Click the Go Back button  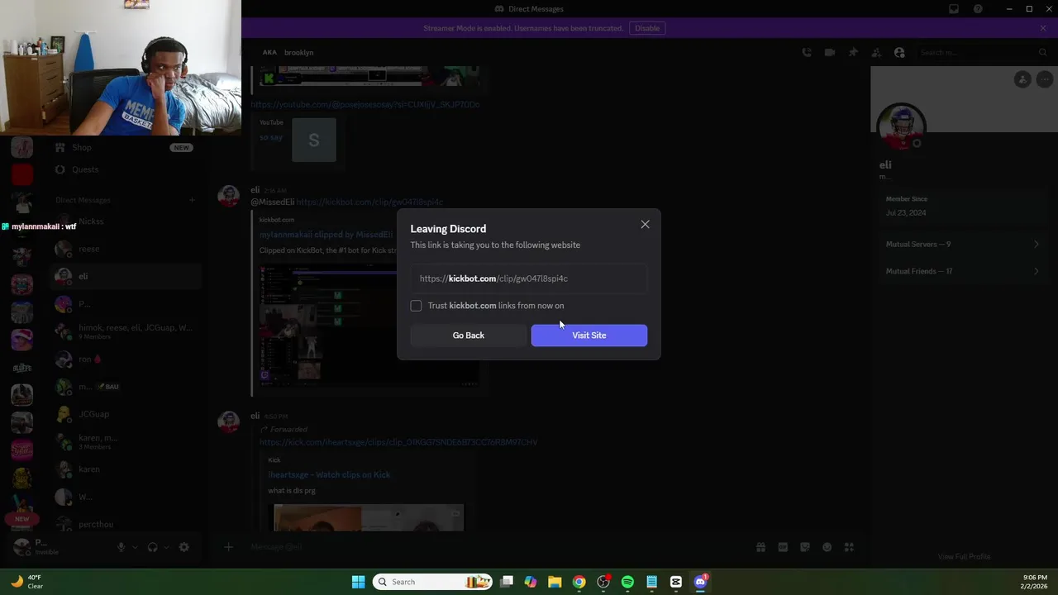tap(468, 335)
